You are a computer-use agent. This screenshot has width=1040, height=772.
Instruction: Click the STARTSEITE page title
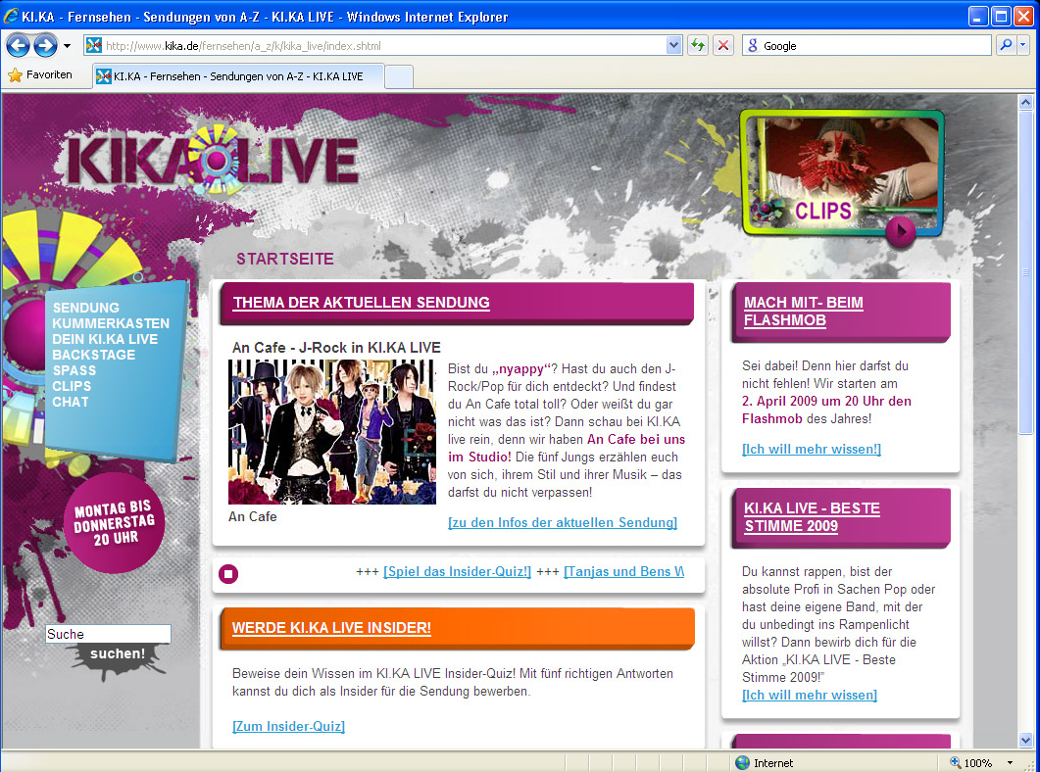click(285, 259)
